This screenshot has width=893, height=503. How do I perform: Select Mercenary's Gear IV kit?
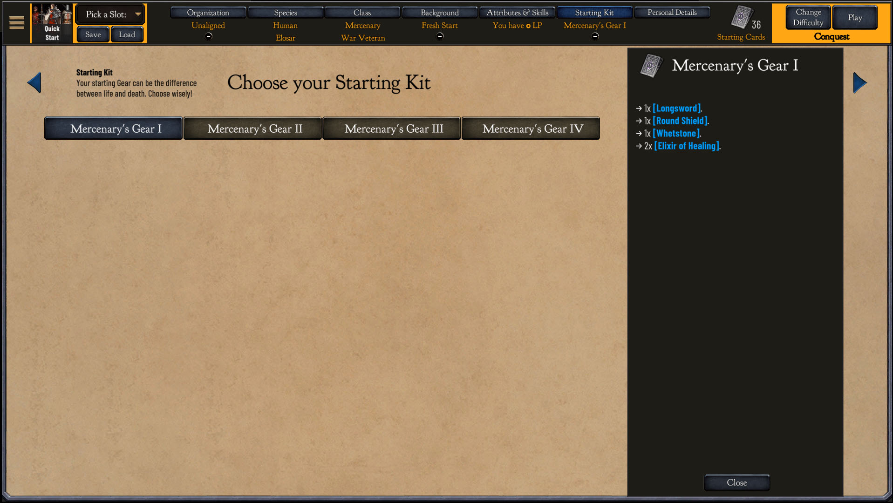click(531, 129)
